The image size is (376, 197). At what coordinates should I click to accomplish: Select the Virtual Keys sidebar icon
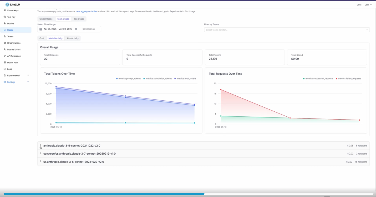point(4,11)
